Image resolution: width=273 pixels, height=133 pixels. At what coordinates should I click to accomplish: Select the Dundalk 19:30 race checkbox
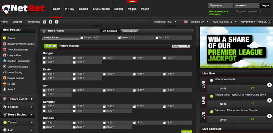click(x=164, y=123)
